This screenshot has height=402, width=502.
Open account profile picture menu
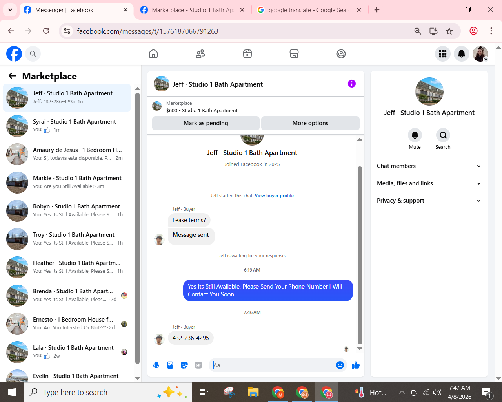(480, 54)
